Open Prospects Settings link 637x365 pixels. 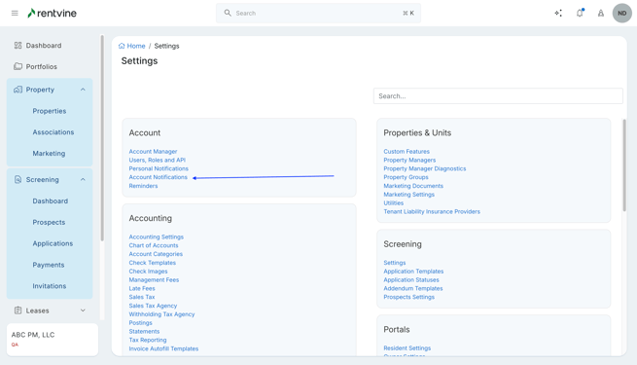[x=408, y=297]
